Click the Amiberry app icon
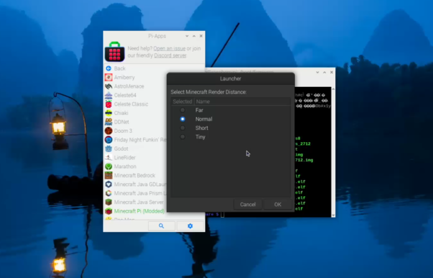The width and height of the screenshot is (433, 278). [x=108, y=78]
